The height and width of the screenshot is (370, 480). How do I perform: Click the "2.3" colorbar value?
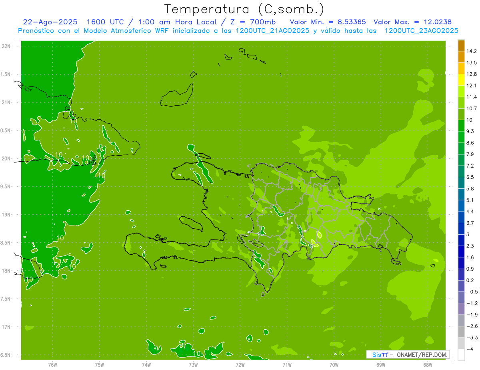coord(470,246)
